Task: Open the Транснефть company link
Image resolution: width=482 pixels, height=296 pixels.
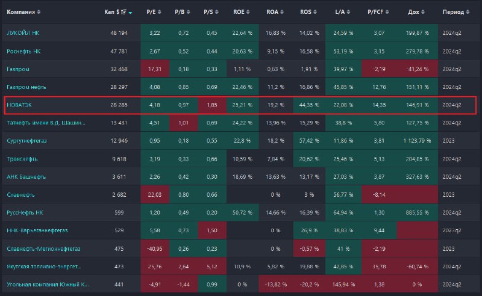Action: point(22,159)
